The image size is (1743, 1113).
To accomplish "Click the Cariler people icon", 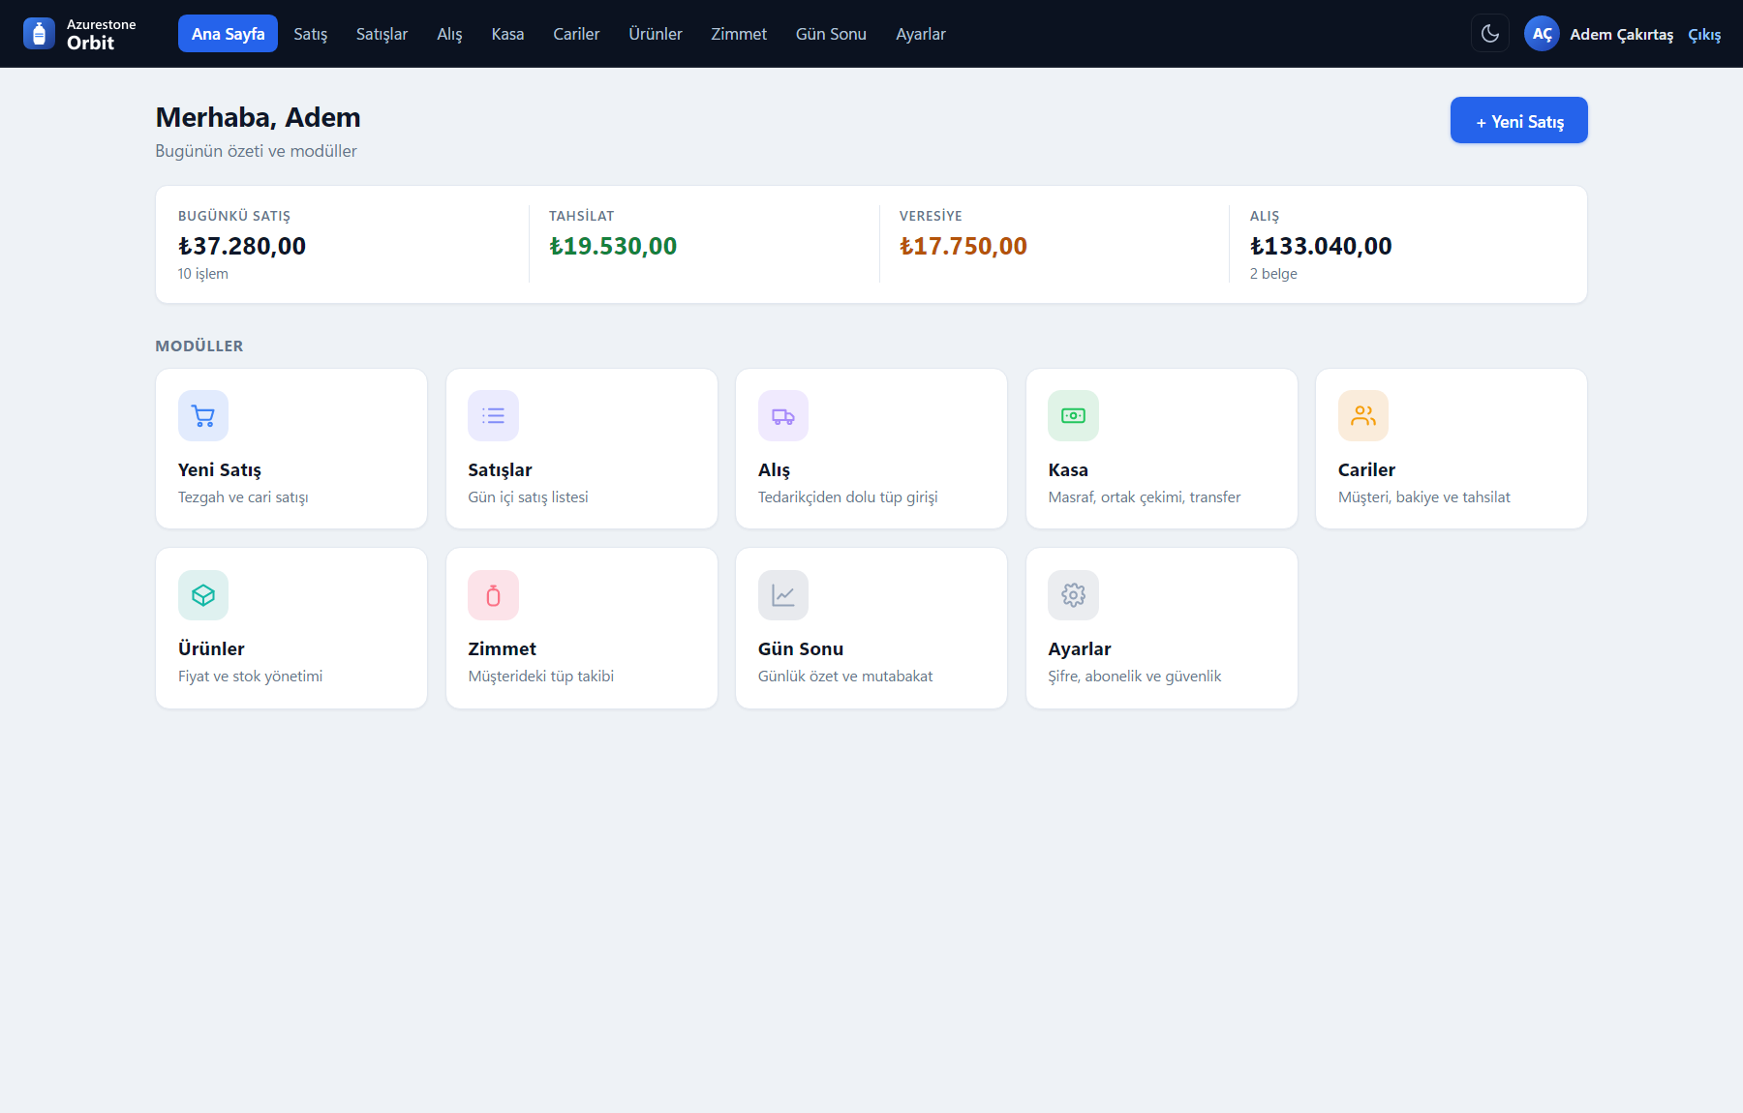I will 1363,416.
